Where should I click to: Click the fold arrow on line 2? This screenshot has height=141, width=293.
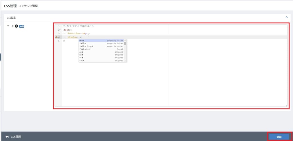[61, 30]
